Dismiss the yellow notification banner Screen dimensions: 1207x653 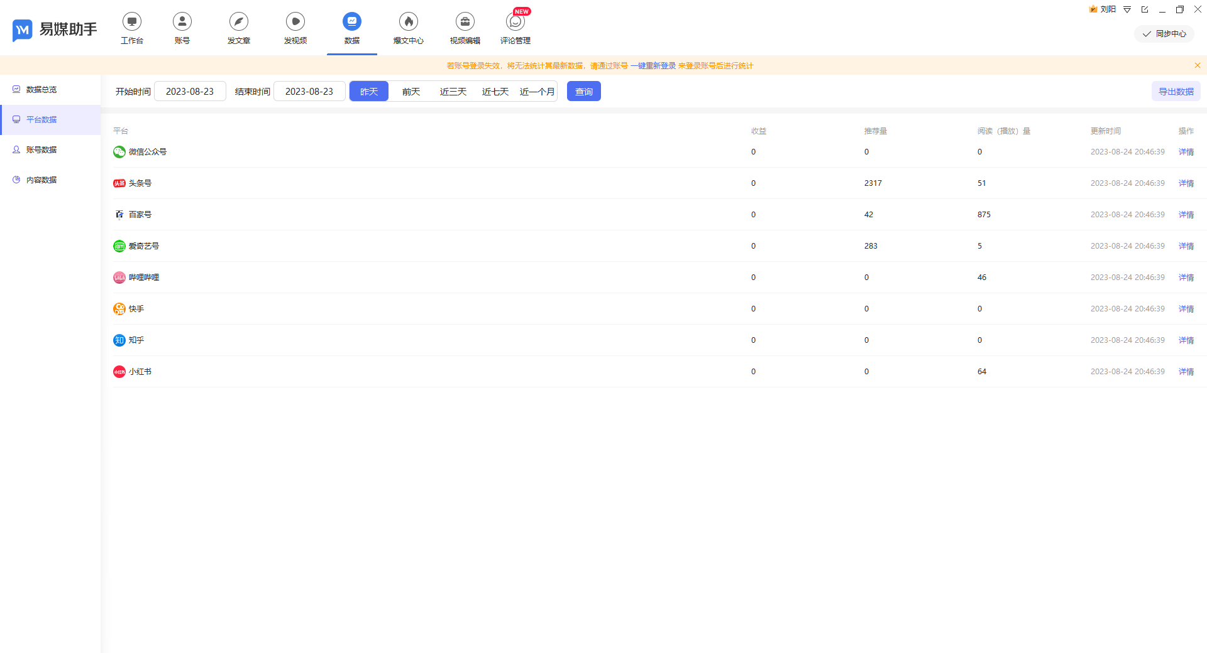pos(1197,65)
